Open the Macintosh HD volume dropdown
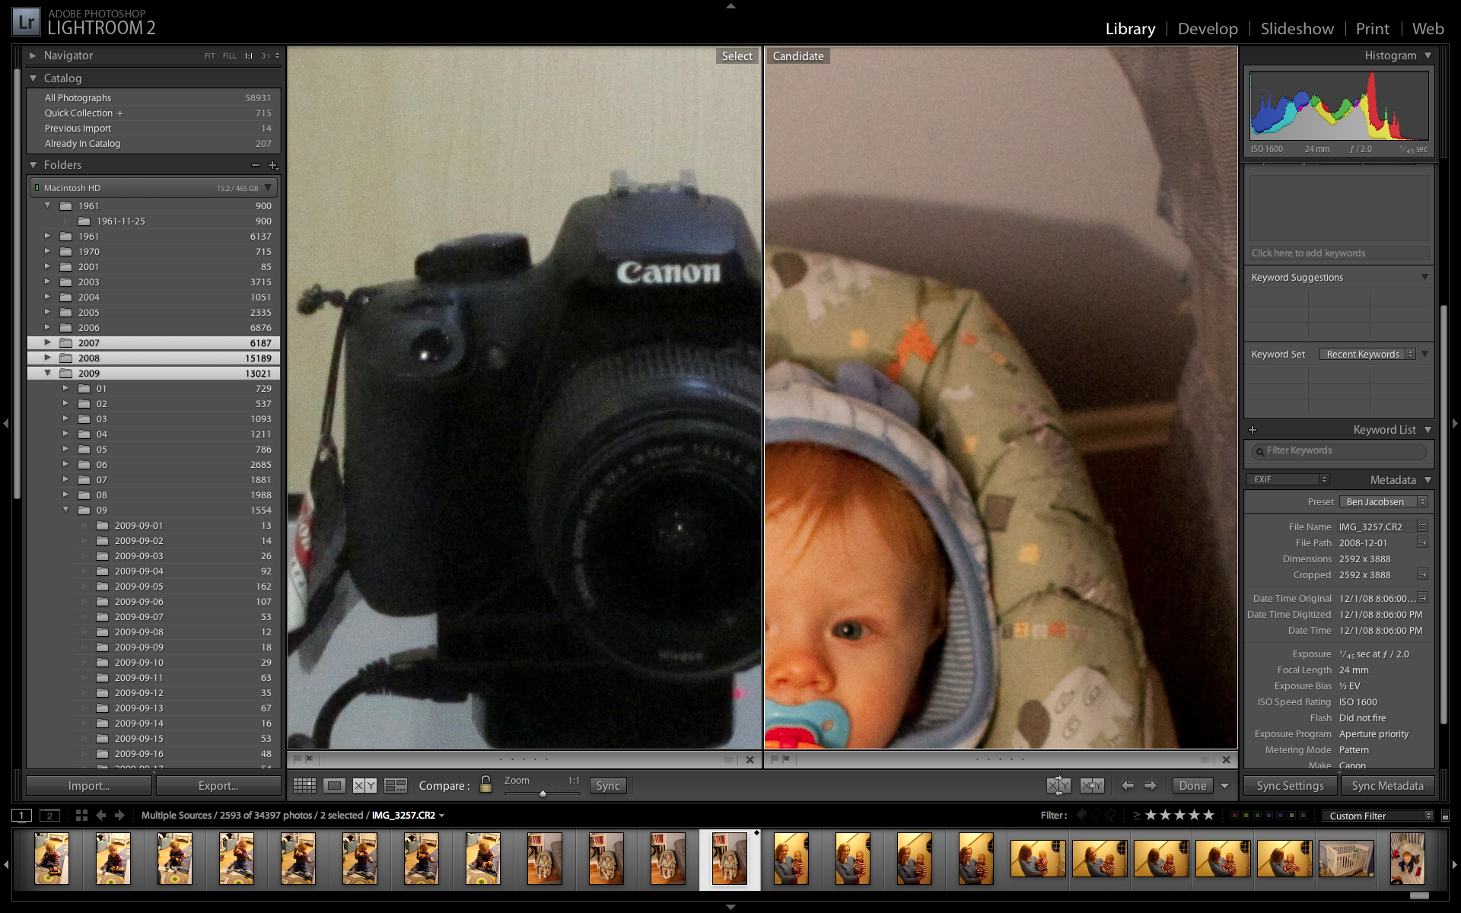 [x=268, y=188]
